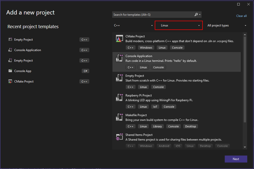Expand the Linux platform filter dropdown
Screen dimensions: 254x169
[x=178, y=25]
